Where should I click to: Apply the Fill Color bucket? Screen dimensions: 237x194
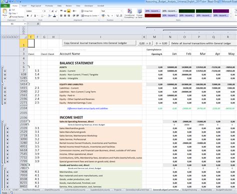click(49, 16)
